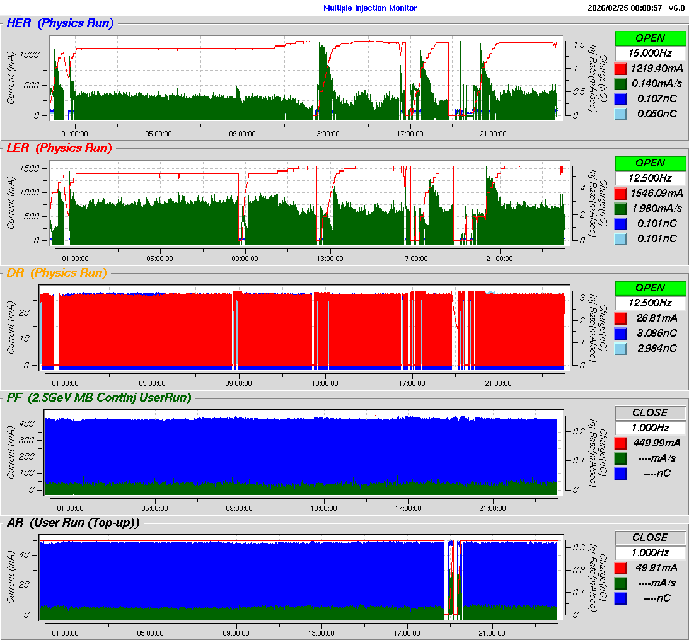The height and width of the screenshot is (640, 689).
Task: Click the HER (Physics Run) section title
Action: pyautogui.click(x=60, y=24)
